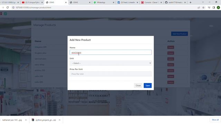Click the Price Per Unit field
221x124 pixels.
(110, 74)
